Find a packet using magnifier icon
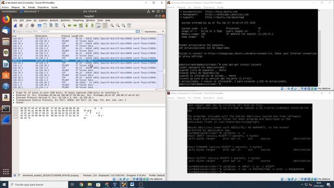This screenshot has width=334, height=188. 64,26
